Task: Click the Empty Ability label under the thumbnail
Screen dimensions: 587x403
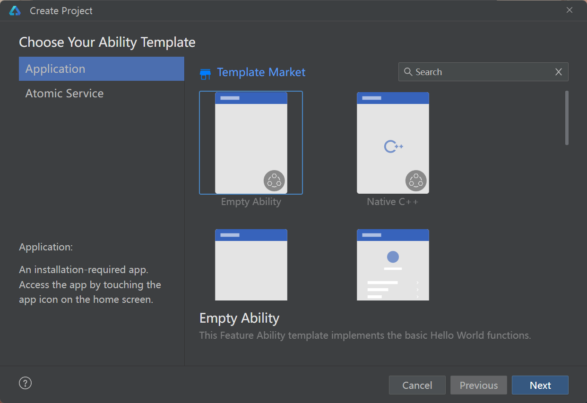Action: 251,202
